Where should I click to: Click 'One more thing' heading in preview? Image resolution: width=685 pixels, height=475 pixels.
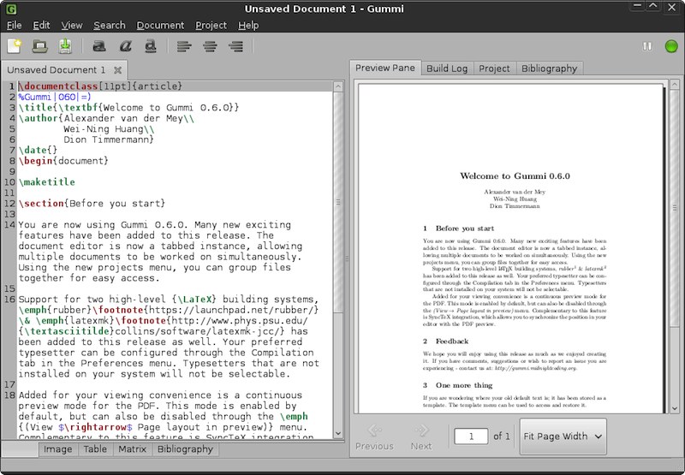click(464, 385)
